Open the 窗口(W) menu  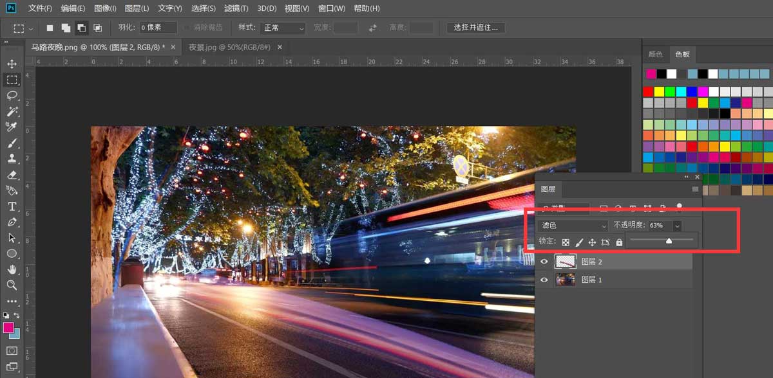[x=332, y=8]
